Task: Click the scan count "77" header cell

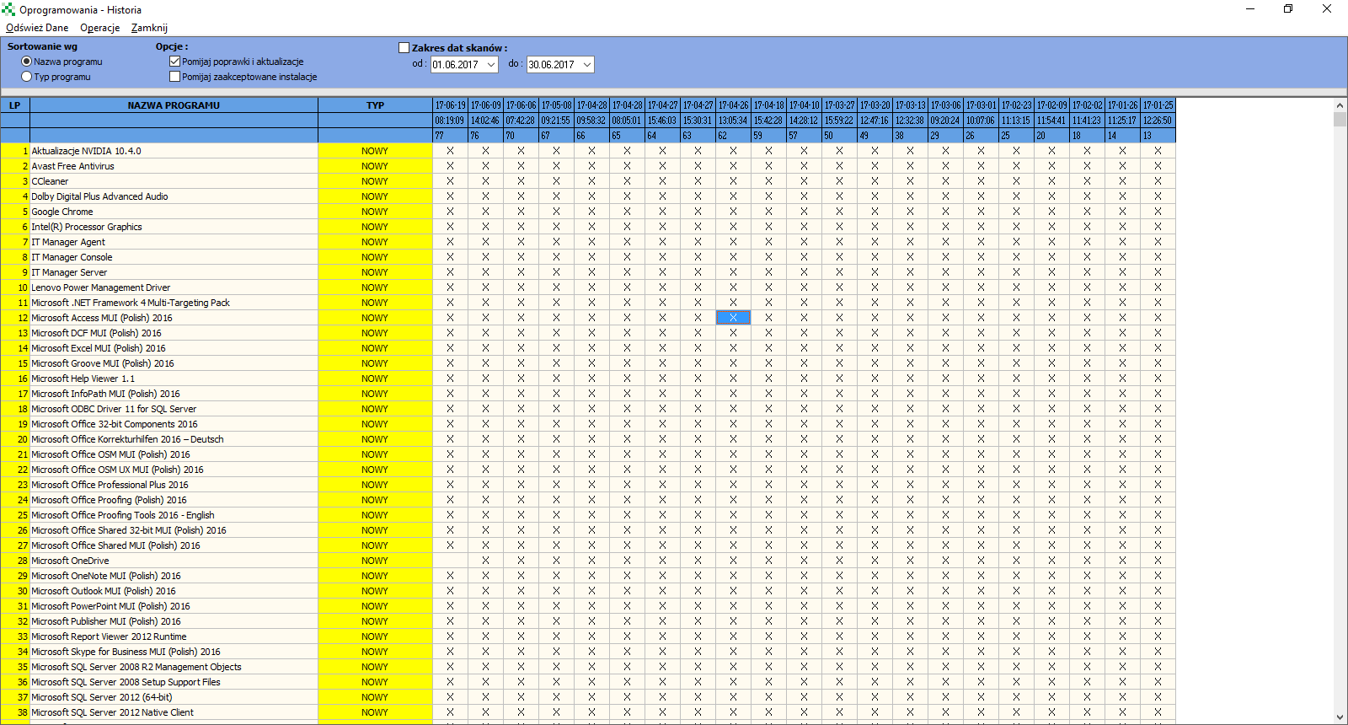Action: 450,136
